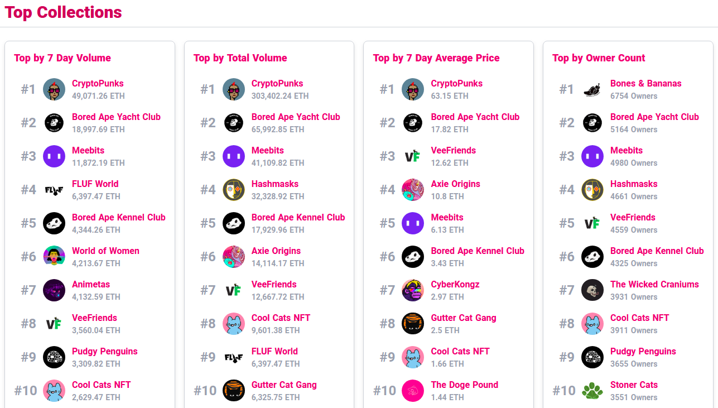
Task: Click the Top by Owner Count heading
Action: (599, 58)
